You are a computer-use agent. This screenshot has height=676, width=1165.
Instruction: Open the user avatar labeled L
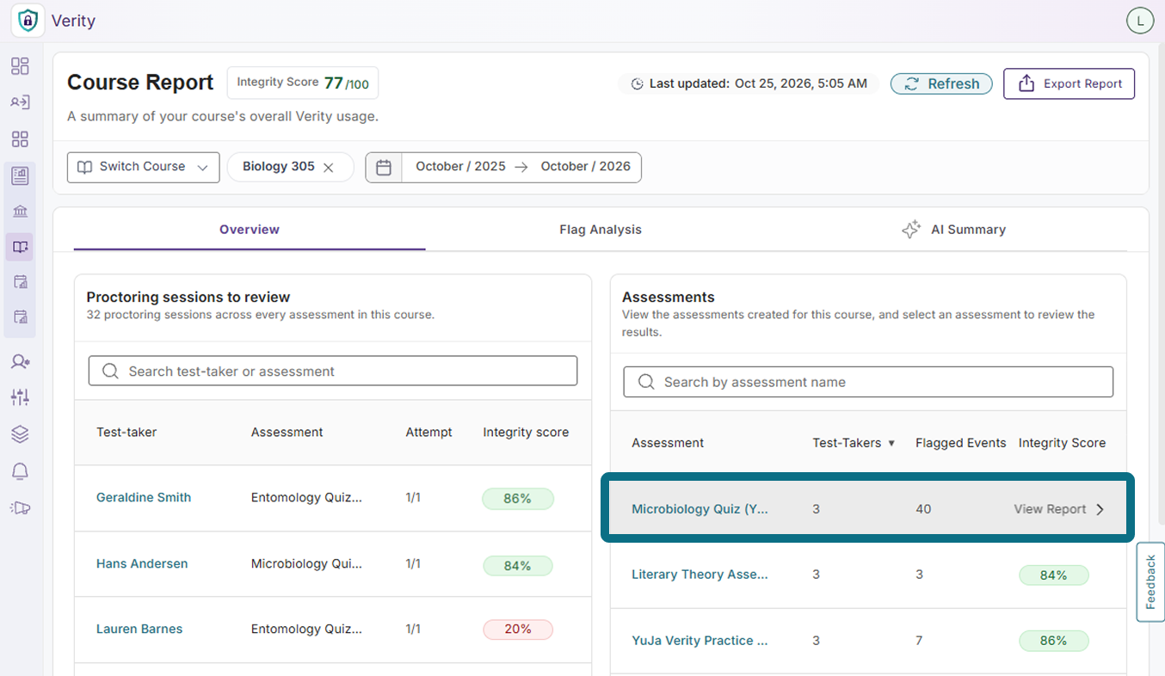tap(1140, 22)
